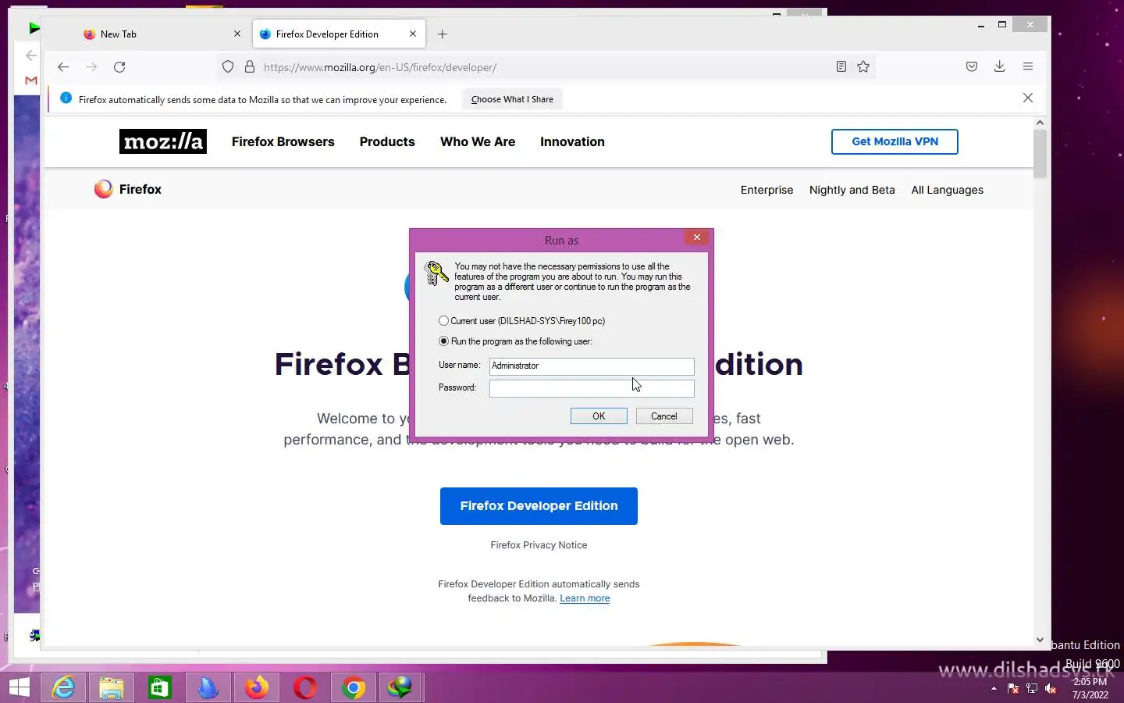Open the tracking protection shield icon
Image resolution: width=1124 pixels, height=703 pixels.
pyautogui.click(x=228, y=67)
